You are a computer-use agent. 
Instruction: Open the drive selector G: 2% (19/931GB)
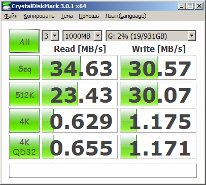[x=151, y=36]
